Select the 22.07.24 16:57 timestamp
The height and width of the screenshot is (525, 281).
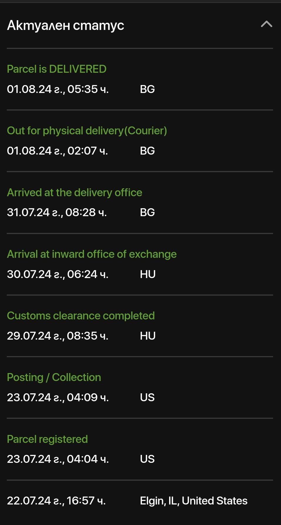click(56, 501)
